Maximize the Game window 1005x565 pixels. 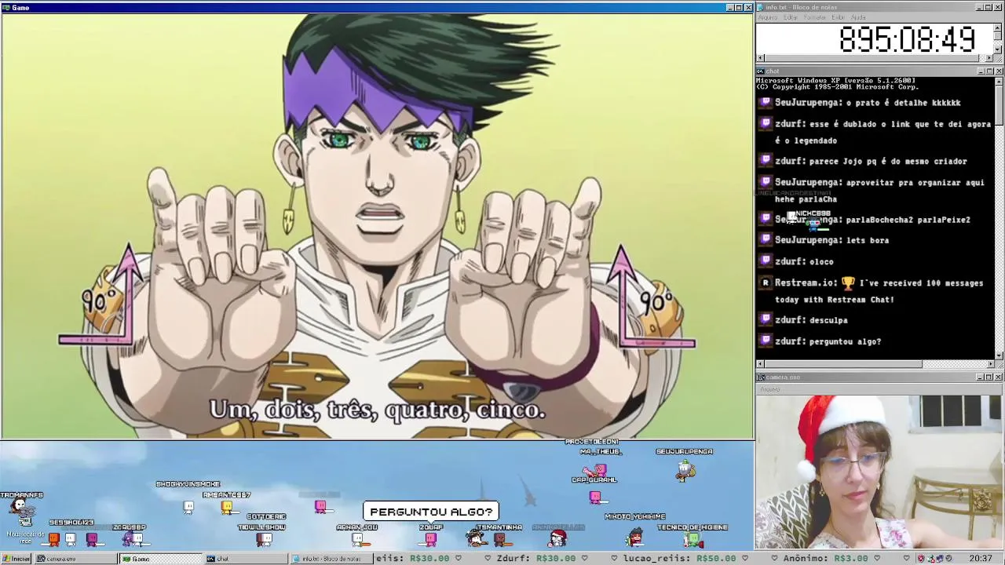coord(739,7)
